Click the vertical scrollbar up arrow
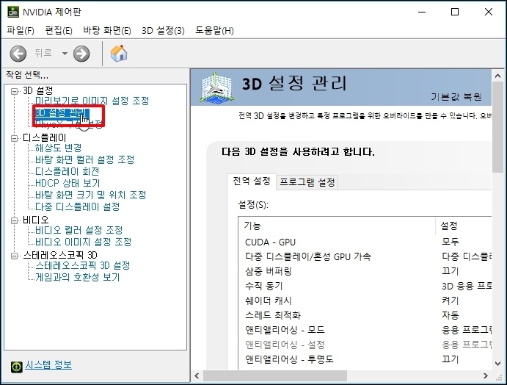The height and width of the screenshot is (385, 507). click(497, 76)
